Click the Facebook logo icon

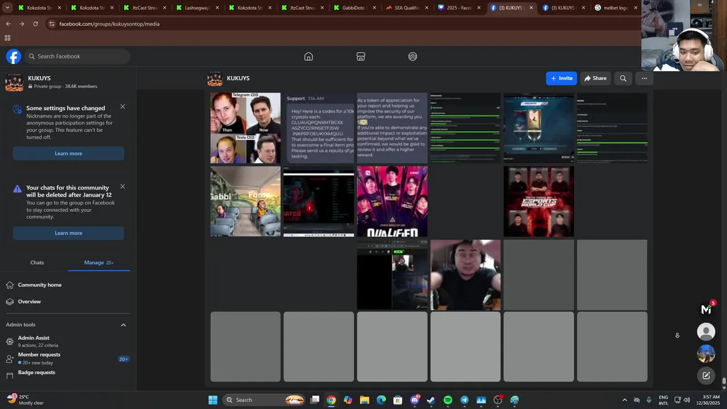[x=14, y=56]
